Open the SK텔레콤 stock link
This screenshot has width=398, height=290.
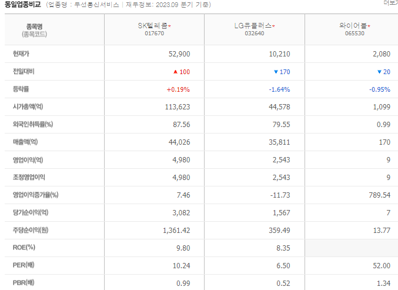point(152,26)
